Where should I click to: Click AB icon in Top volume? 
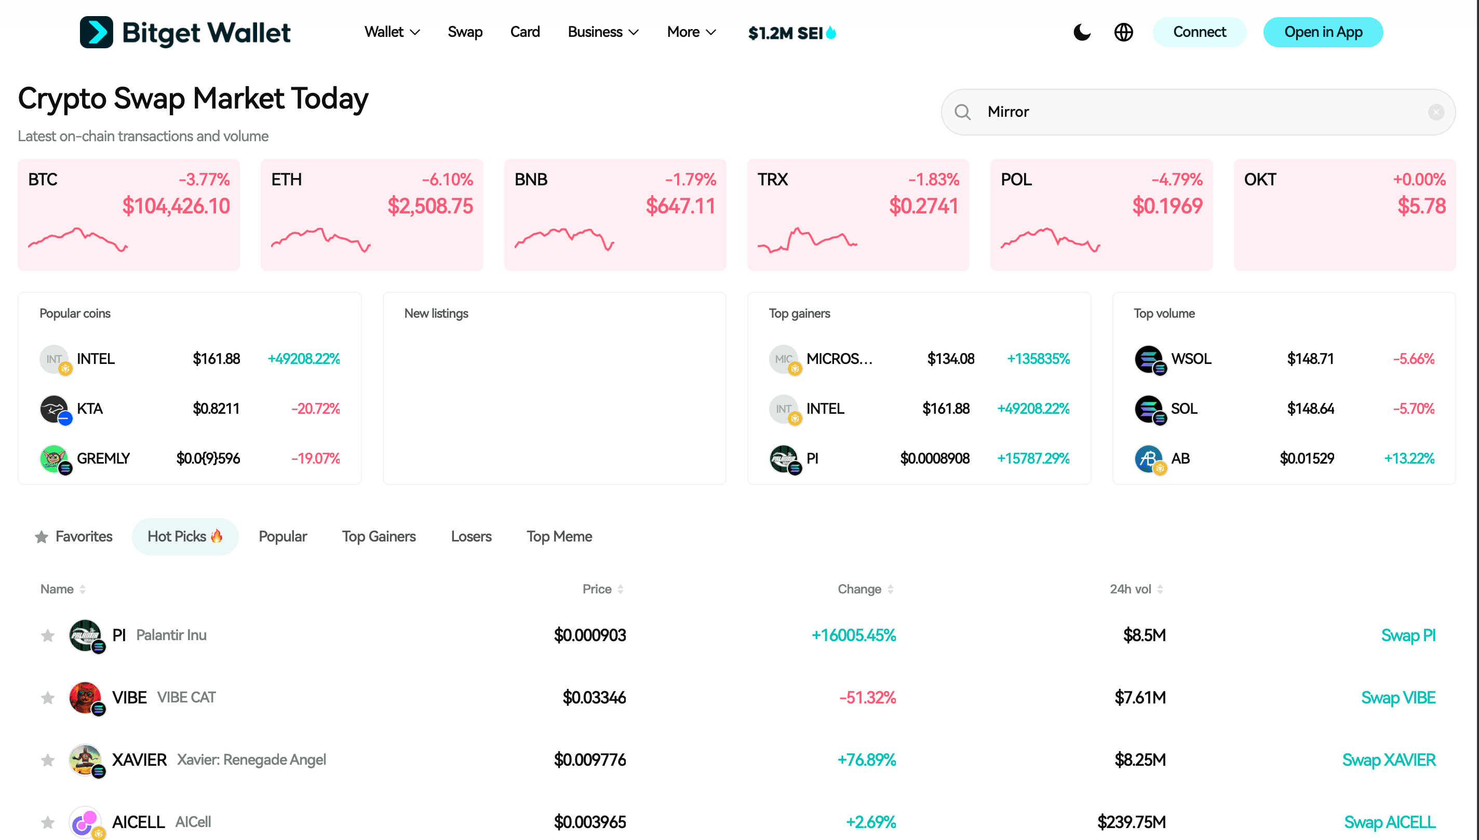[x=1150, y=459]
